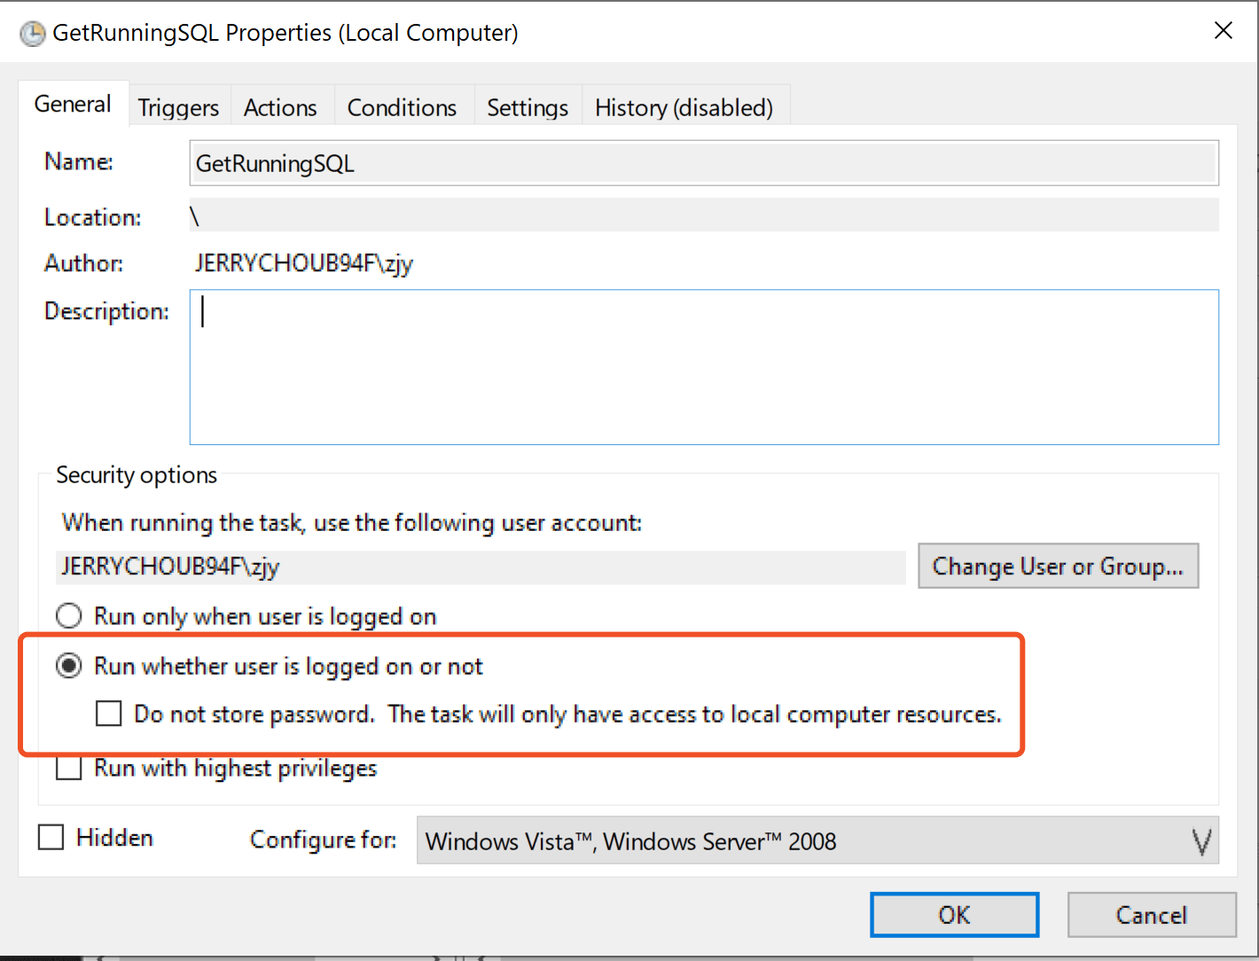
Task: Open the Actions tab
Action: coord(280,108)
